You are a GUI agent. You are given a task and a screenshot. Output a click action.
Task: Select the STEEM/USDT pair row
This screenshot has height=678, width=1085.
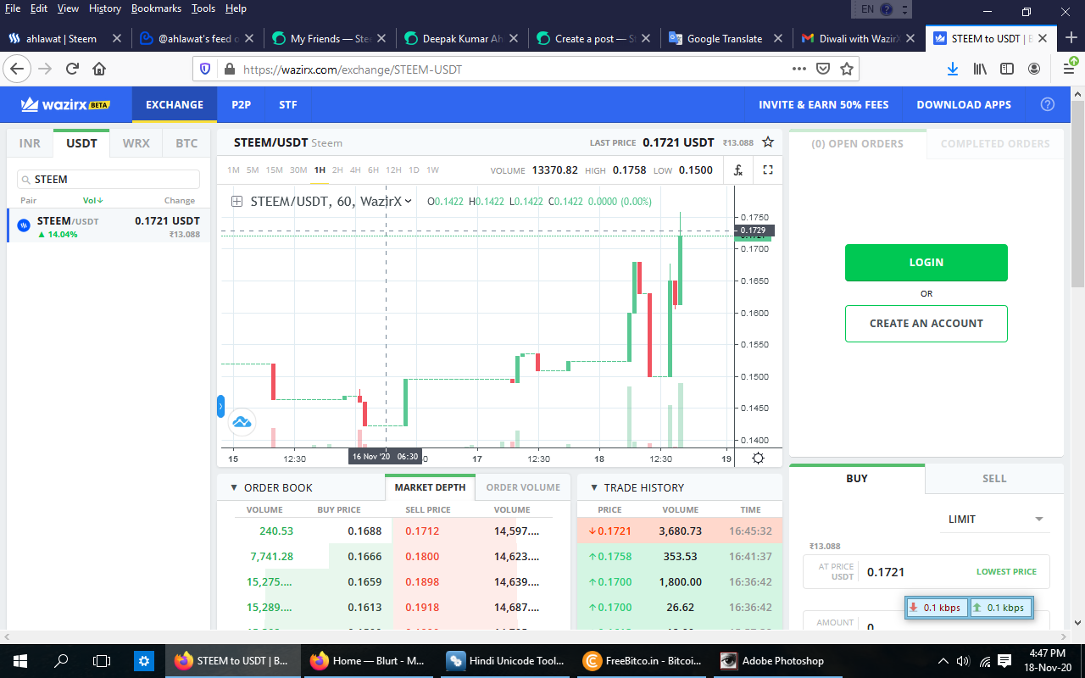(x=109, y=226)
